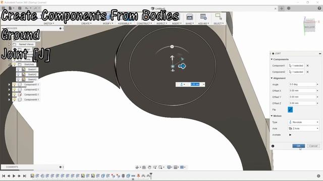Clear the Component2 selection with its X
Screen dimensions: 323x181
[307, 72]
